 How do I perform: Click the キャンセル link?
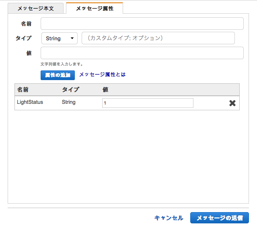point(169,218)
